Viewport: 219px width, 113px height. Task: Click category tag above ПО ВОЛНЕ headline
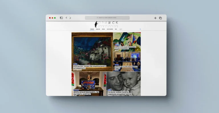coord(109,90)
